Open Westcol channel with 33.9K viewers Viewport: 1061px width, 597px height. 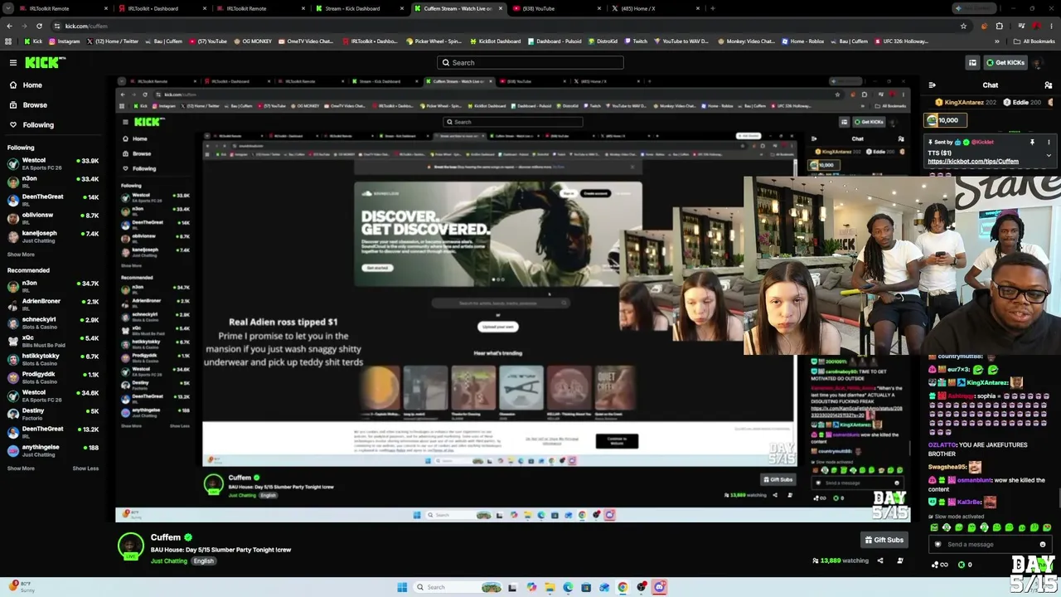coord(53,164)
